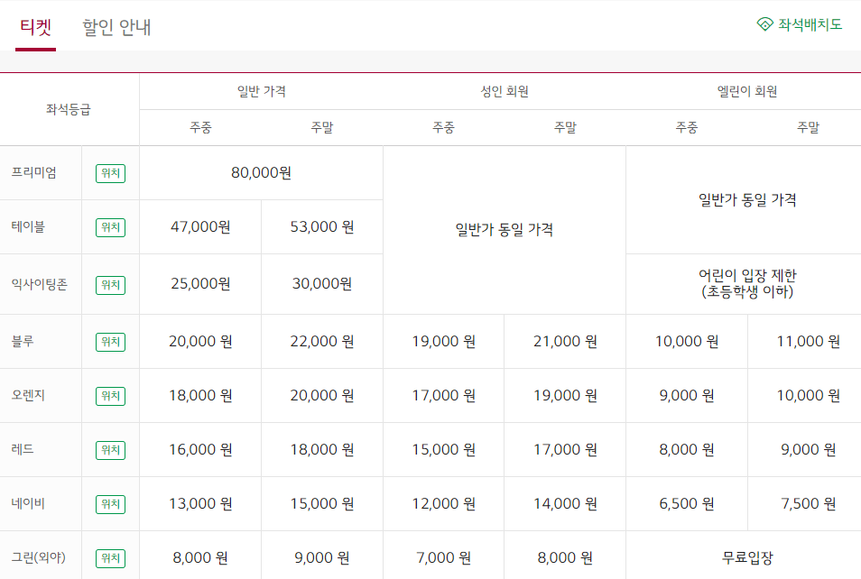Click the 주중 header under 일반 가격
Screen dimensions: 861x579
pos(200,127)
